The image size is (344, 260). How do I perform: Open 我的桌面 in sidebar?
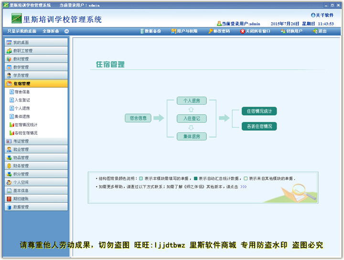[x=36, y=43]
